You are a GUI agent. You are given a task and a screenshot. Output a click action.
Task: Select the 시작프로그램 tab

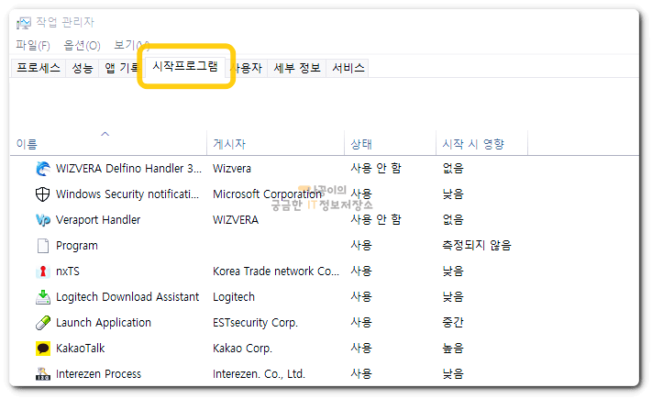tap(185, 66)
